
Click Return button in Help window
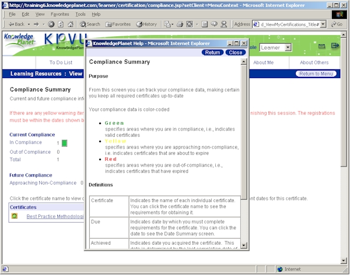tap(212, 52)
